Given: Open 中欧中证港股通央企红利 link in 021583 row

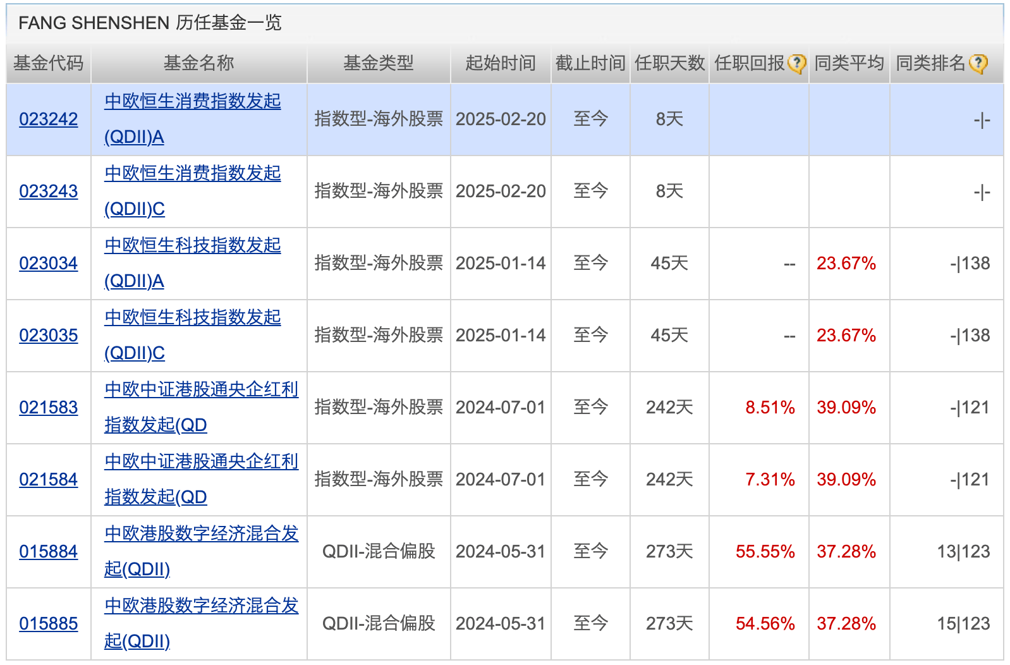Looking at the screenshot, I should 201,390.
